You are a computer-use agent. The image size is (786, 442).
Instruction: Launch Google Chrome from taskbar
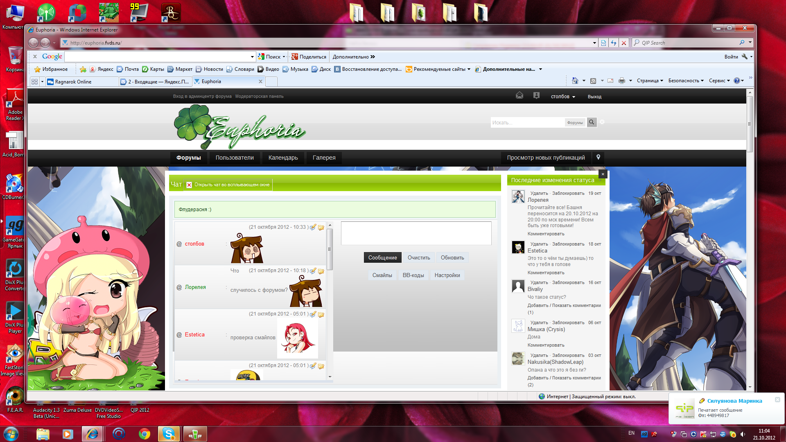point(144,433)
